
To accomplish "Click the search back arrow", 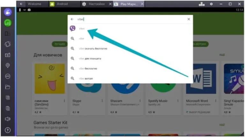I will tap(72, 19).
